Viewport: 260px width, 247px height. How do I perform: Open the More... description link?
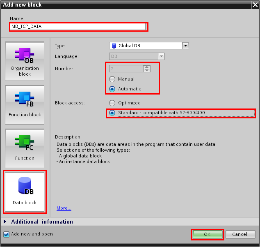tap(64, 208)
